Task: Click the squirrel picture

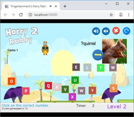Action: (x=114, y=51)
